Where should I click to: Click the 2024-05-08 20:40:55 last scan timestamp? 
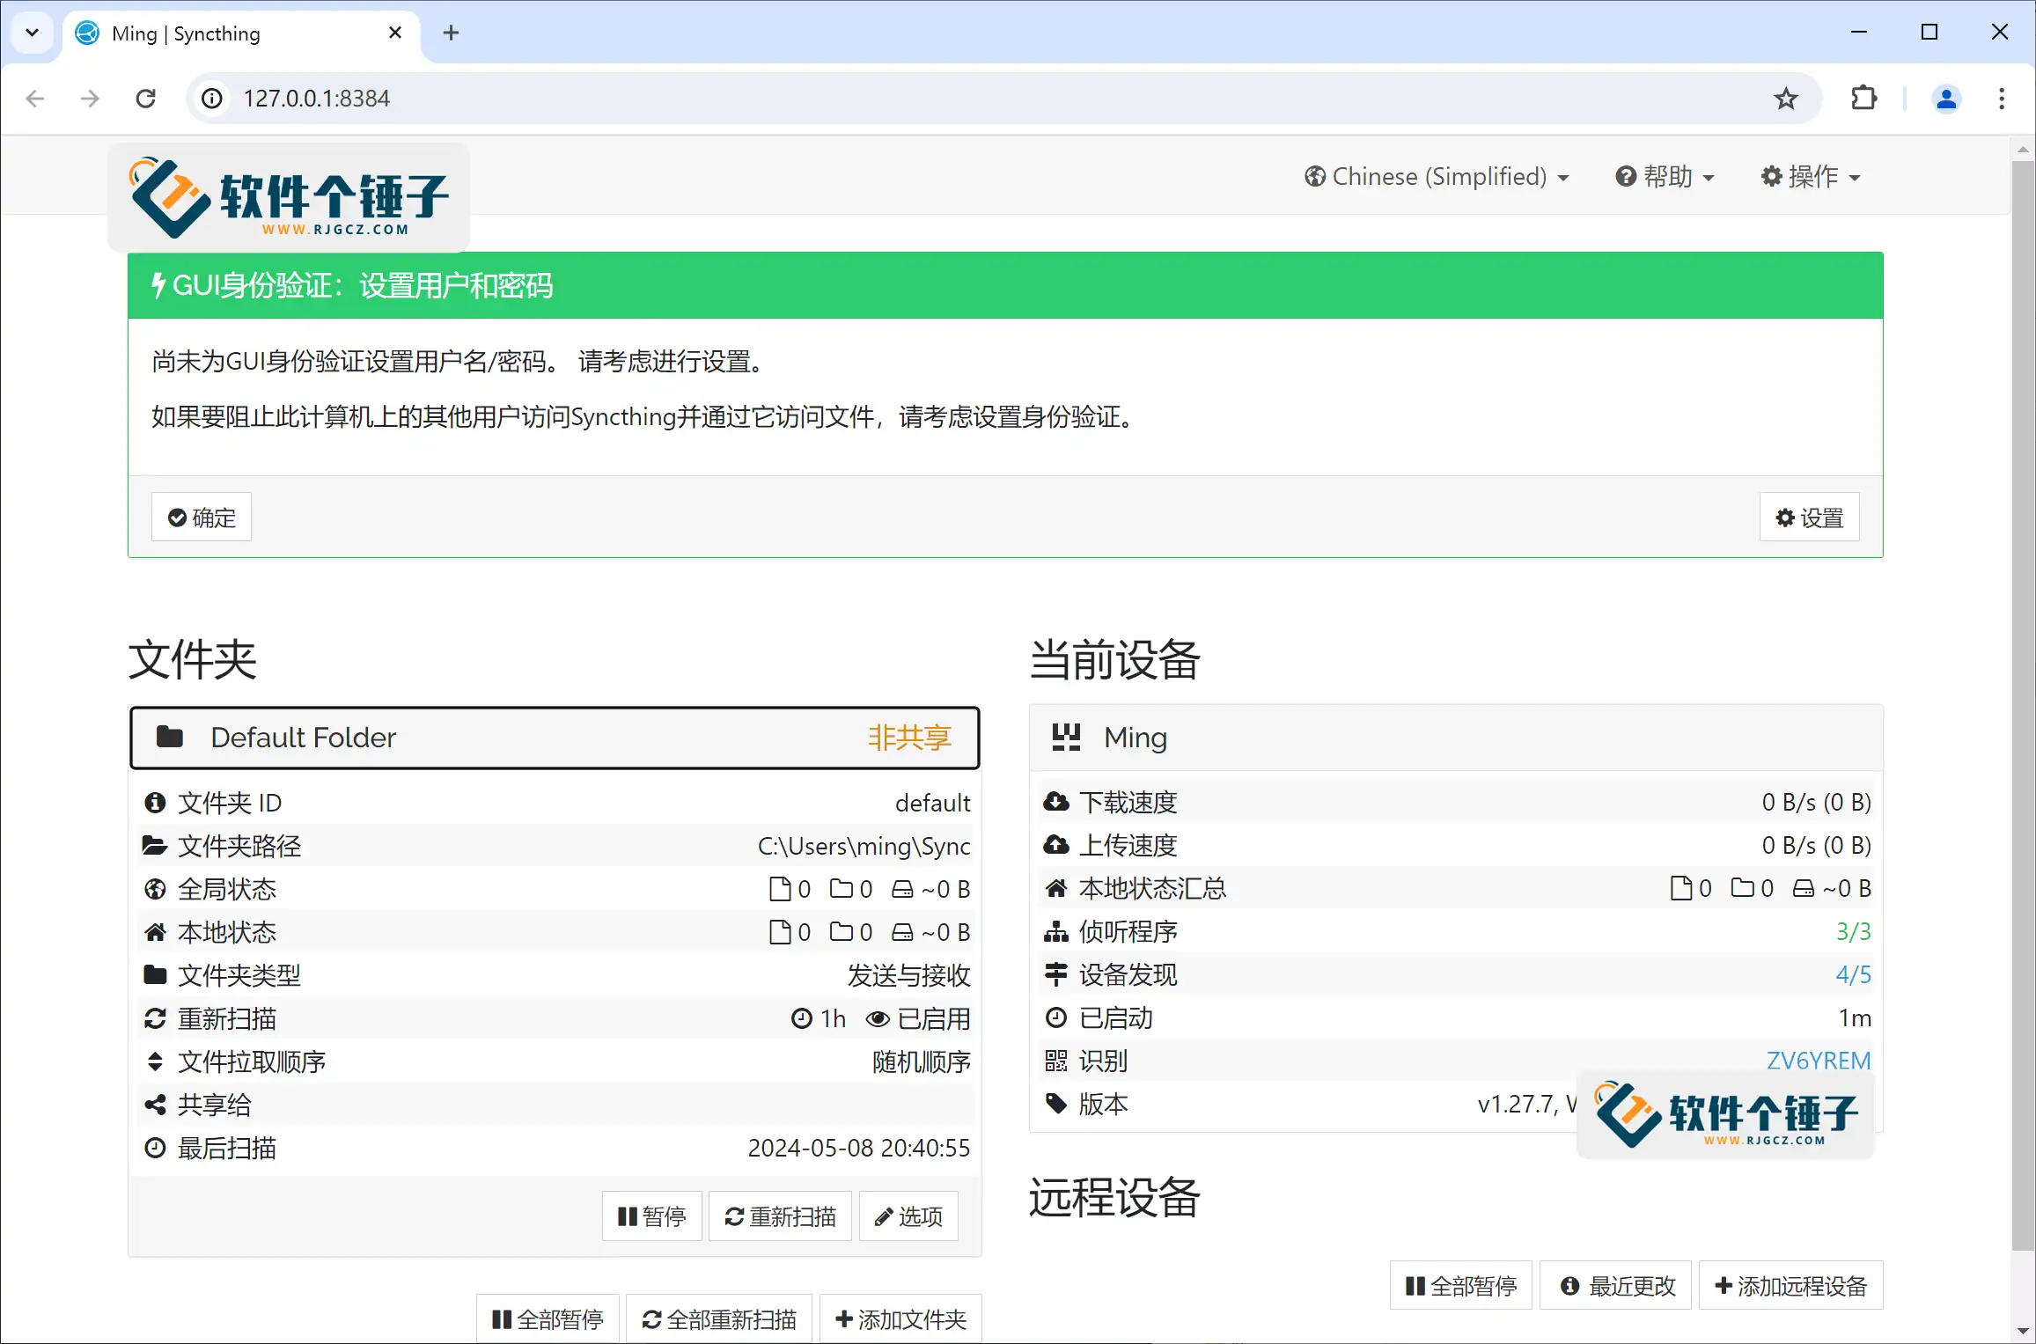tap(859, 1148)
